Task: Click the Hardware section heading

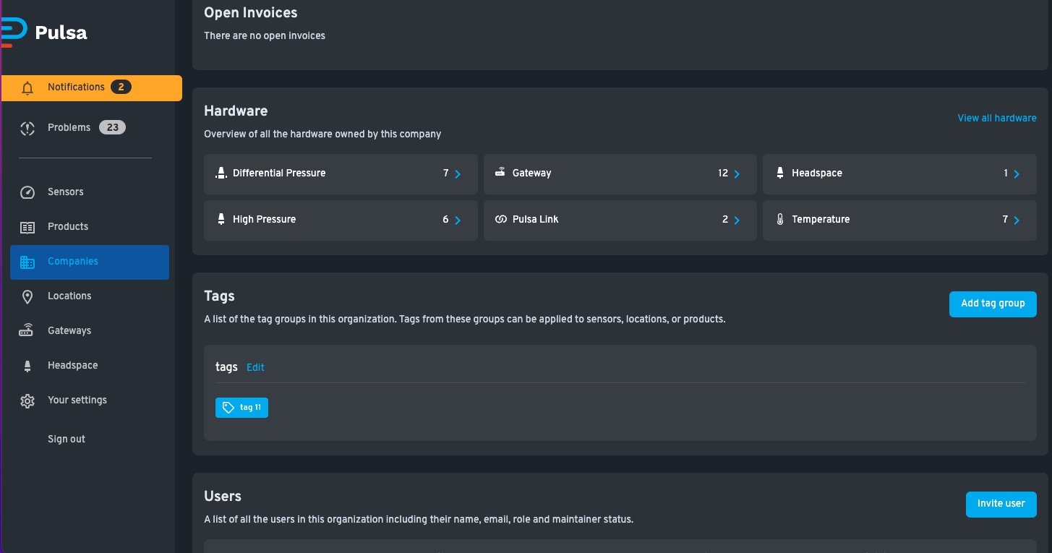Action: point(236,111)
